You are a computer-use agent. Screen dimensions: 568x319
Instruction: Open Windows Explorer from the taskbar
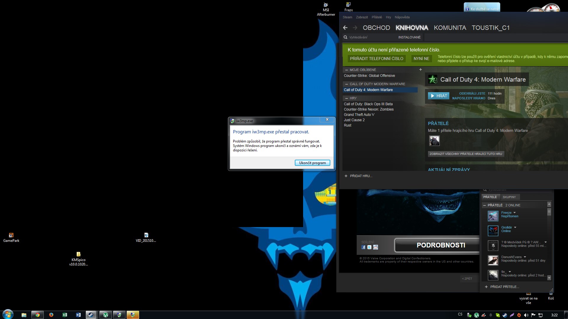point(24,315)
